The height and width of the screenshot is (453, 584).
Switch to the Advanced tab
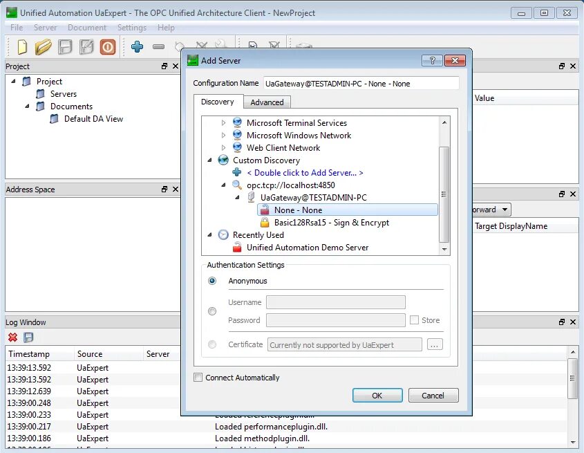click(x=267, y=102)
